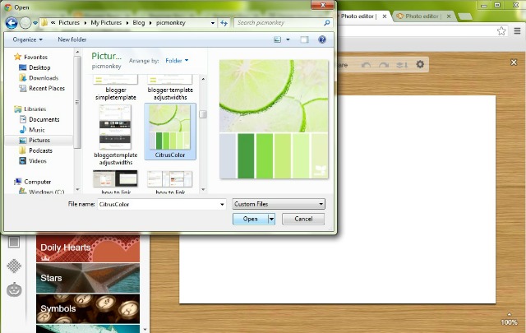Viewport: 526px width, 333px height.
Task: Toggle the preview pane icon
Action: pos(304,39)
